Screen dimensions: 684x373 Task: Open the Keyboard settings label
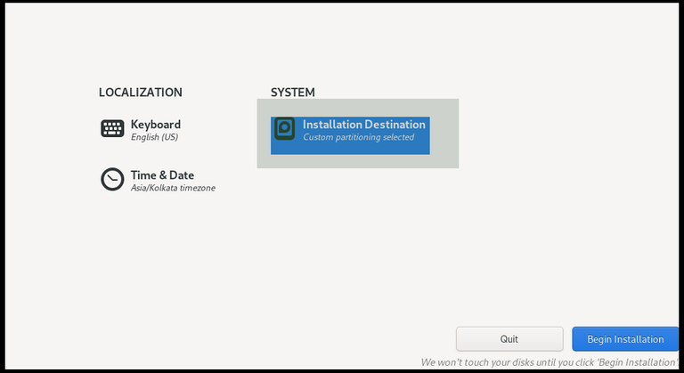[x=156, y=125]
